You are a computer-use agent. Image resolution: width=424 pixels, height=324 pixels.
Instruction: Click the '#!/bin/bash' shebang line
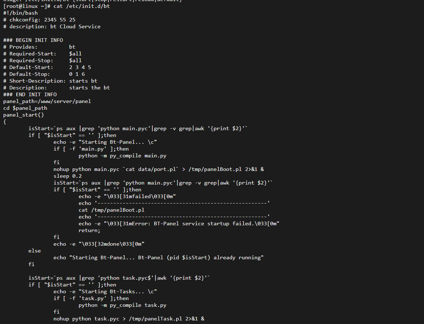20,13
